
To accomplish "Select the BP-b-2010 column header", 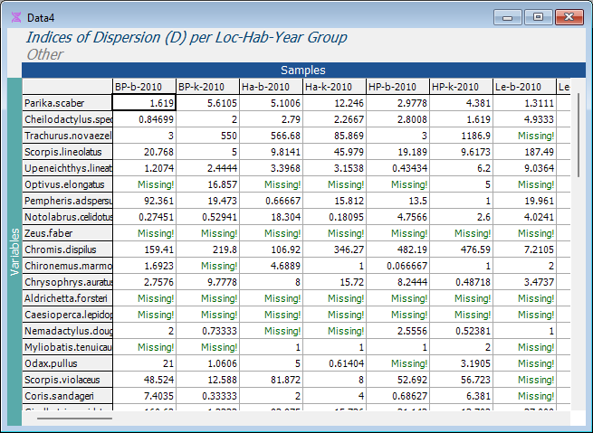I will pos(144,87).
